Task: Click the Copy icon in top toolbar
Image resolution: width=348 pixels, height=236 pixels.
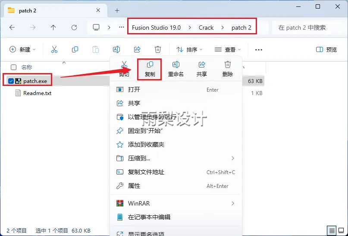Action: tap(75, 49)
